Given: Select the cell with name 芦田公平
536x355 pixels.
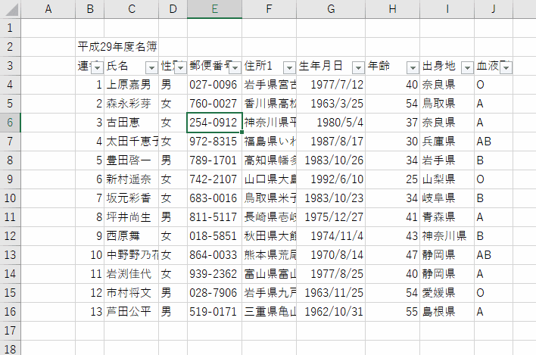Looking at the screenshot, I should pos(130,312).
